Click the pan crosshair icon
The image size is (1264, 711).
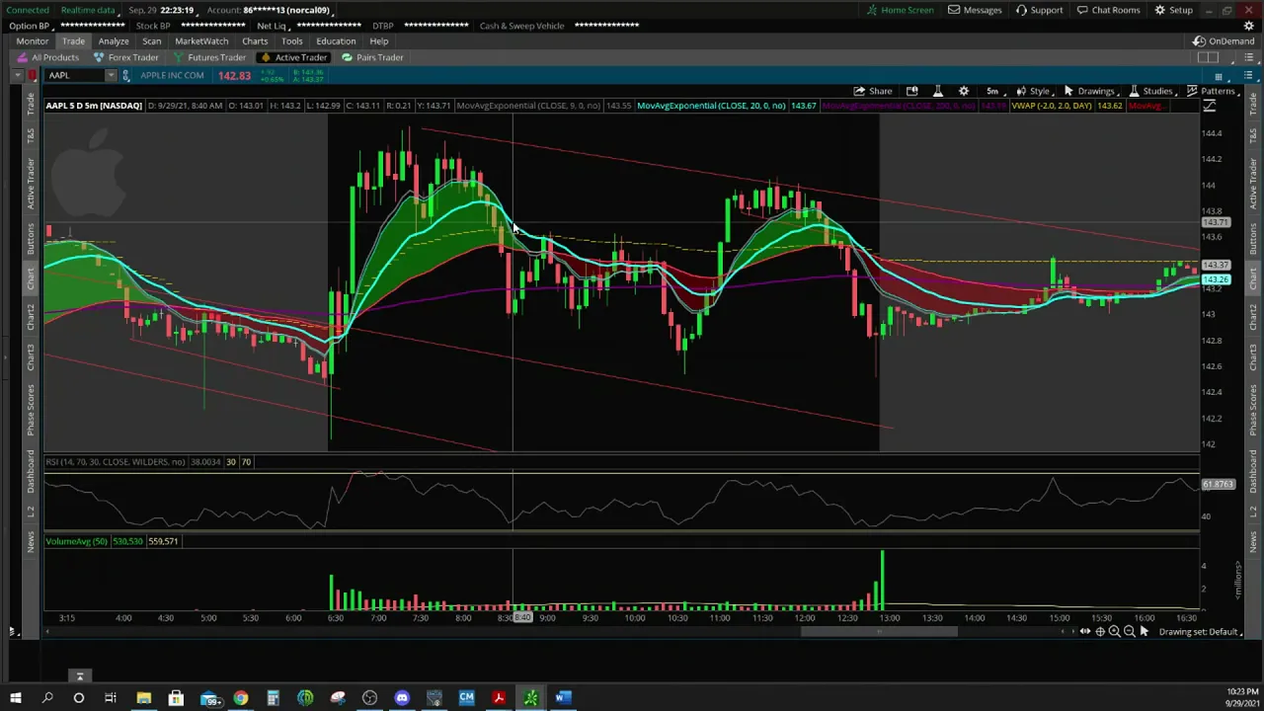point(1099,632)
